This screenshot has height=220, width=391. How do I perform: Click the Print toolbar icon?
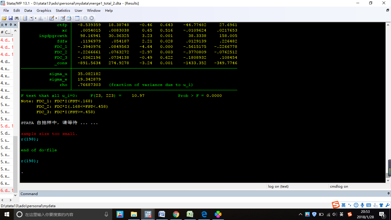click(17, 18)
